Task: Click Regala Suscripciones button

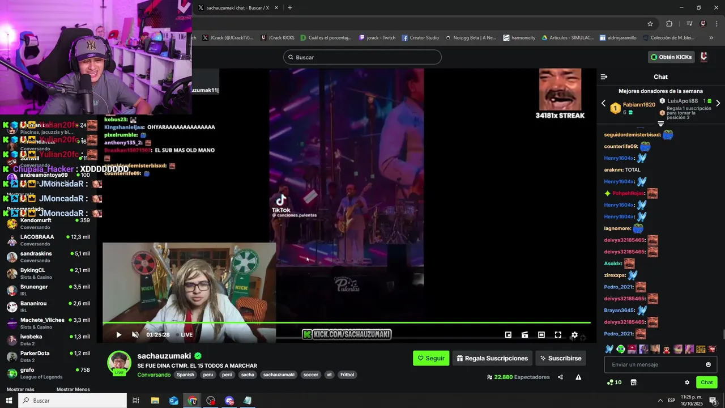Action: pos(492,358)
